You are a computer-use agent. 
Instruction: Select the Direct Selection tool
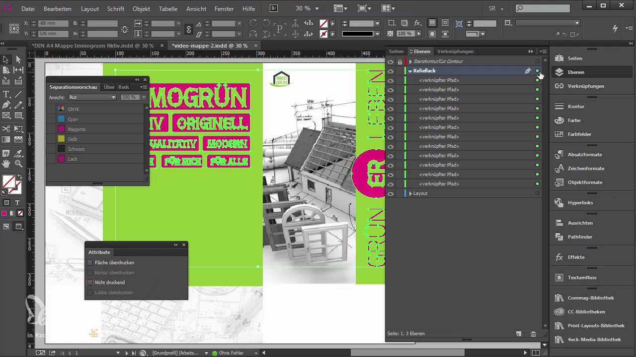[18, 59]
